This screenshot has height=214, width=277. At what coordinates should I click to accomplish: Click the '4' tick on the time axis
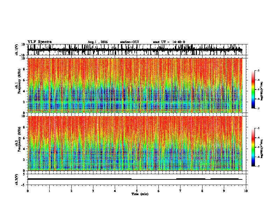(115, 191)
